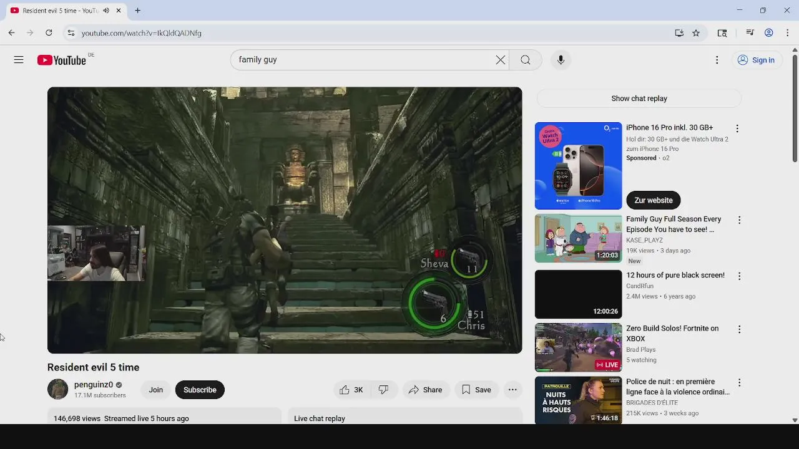Start voice search with the microphone
The image size is (799, 449).
point(561,60)
